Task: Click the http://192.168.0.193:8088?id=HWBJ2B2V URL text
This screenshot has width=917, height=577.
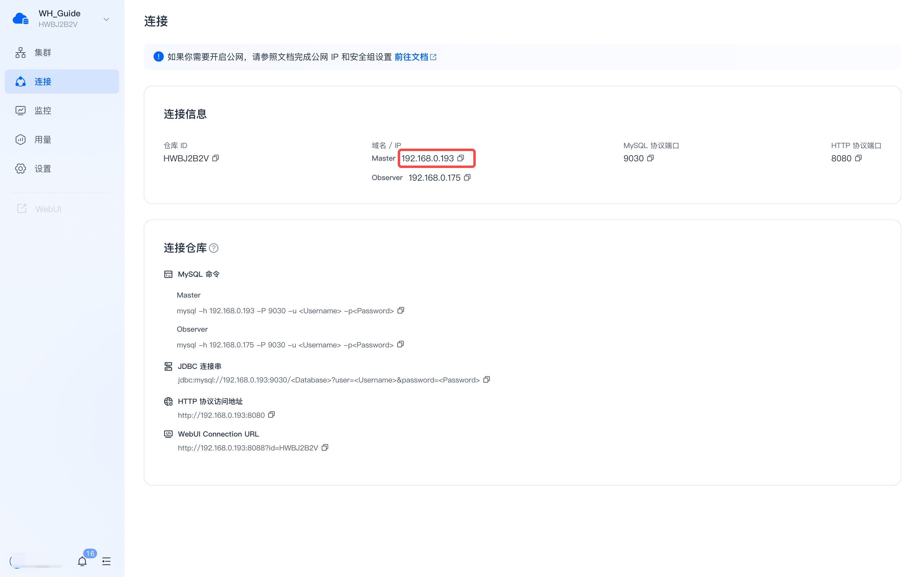Action: coord(248,448)
